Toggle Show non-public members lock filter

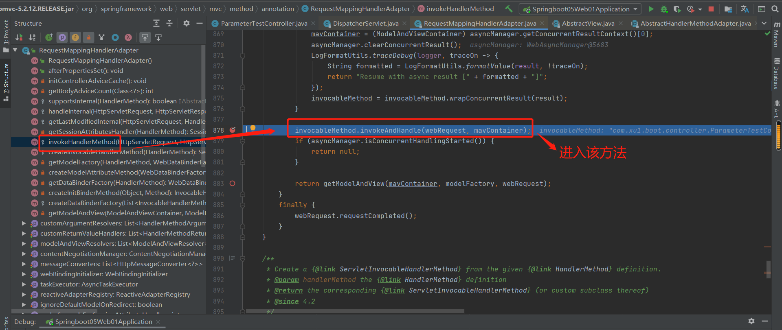(x=88, y=37)
